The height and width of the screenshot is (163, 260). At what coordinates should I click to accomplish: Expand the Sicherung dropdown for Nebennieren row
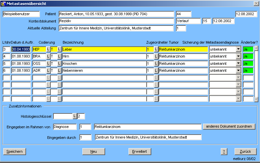(x=239, y=70)
